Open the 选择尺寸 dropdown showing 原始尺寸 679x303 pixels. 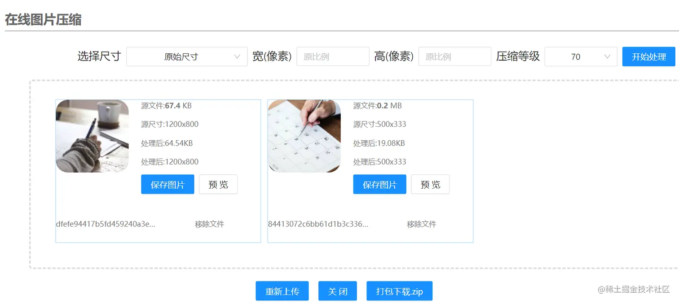pos(187,56)
